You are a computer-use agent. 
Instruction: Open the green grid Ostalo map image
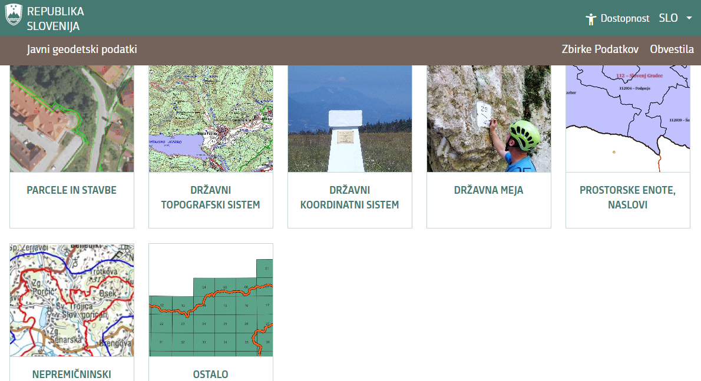[211, 300]
